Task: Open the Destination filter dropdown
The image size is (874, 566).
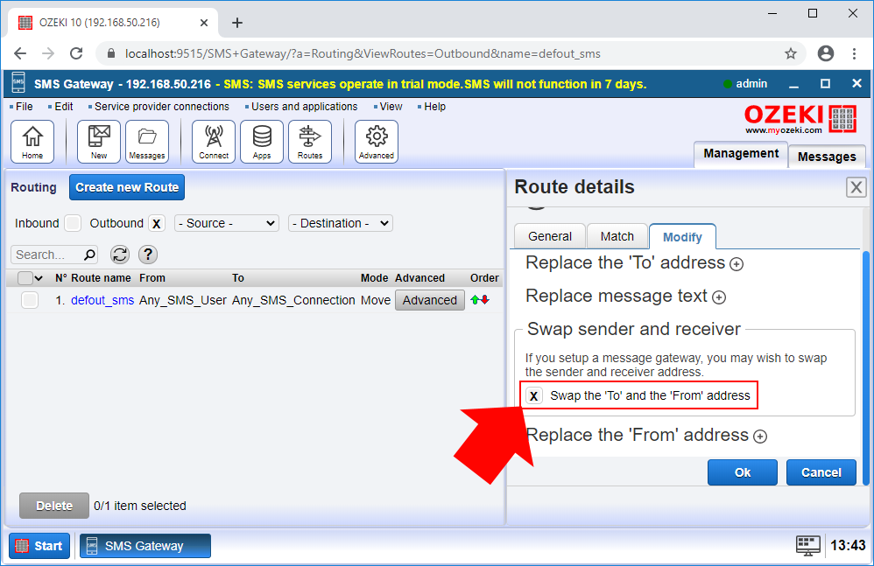Action: click(x=340, y=223)
